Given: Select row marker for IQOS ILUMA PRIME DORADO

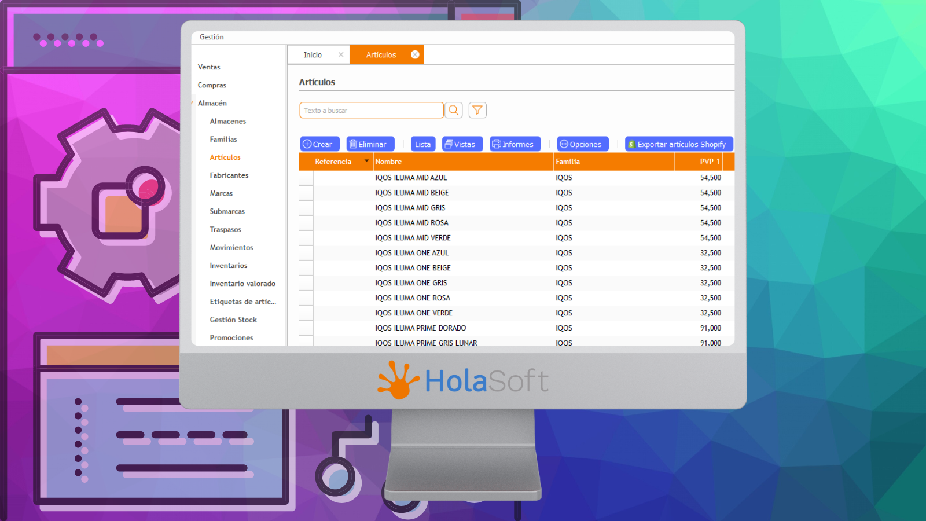Looking at the screenshot, I should click(306, 328).
